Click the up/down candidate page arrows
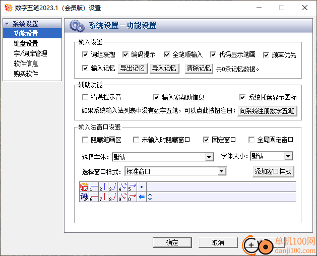Image resolution: width=317 pixels, height=256 pixels. pyautogui.click(x=150, y=197)
